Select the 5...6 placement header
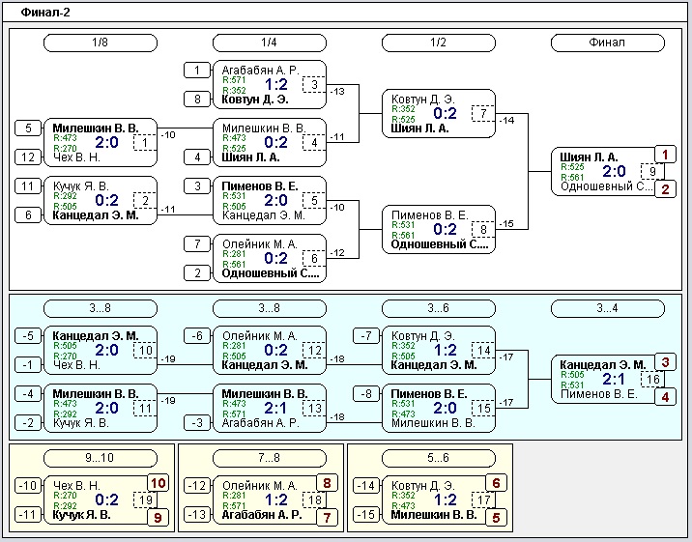 coord(438,458)
